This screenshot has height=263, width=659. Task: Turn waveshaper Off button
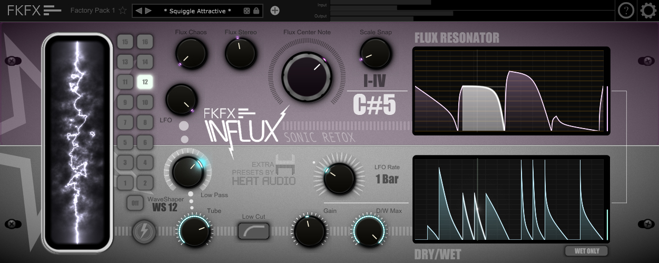[135, 202]
